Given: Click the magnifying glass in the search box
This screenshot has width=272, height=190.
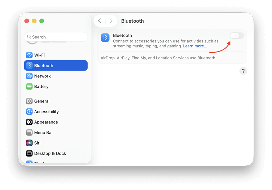Looking at the screenshot, I should click(29, 37).
